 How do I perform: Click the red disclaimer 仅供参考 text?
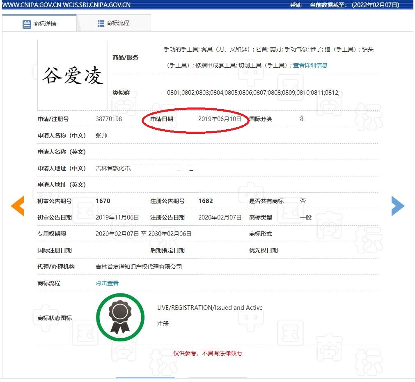click(x=207, y=353)
